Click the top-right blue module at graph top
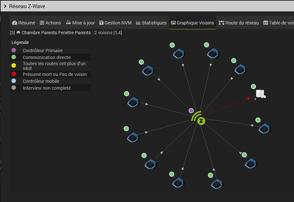 213,53
